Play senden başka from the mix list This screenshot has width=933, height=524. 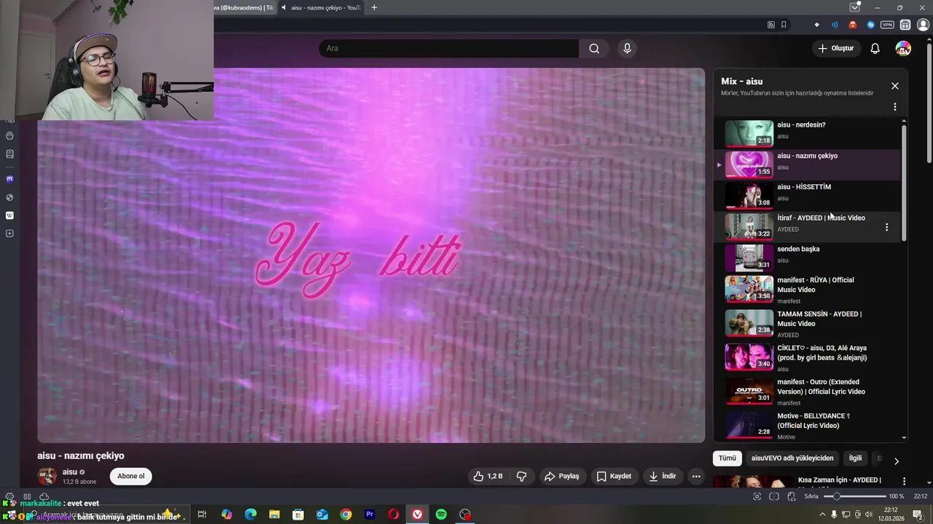click(x=809, y=257)
